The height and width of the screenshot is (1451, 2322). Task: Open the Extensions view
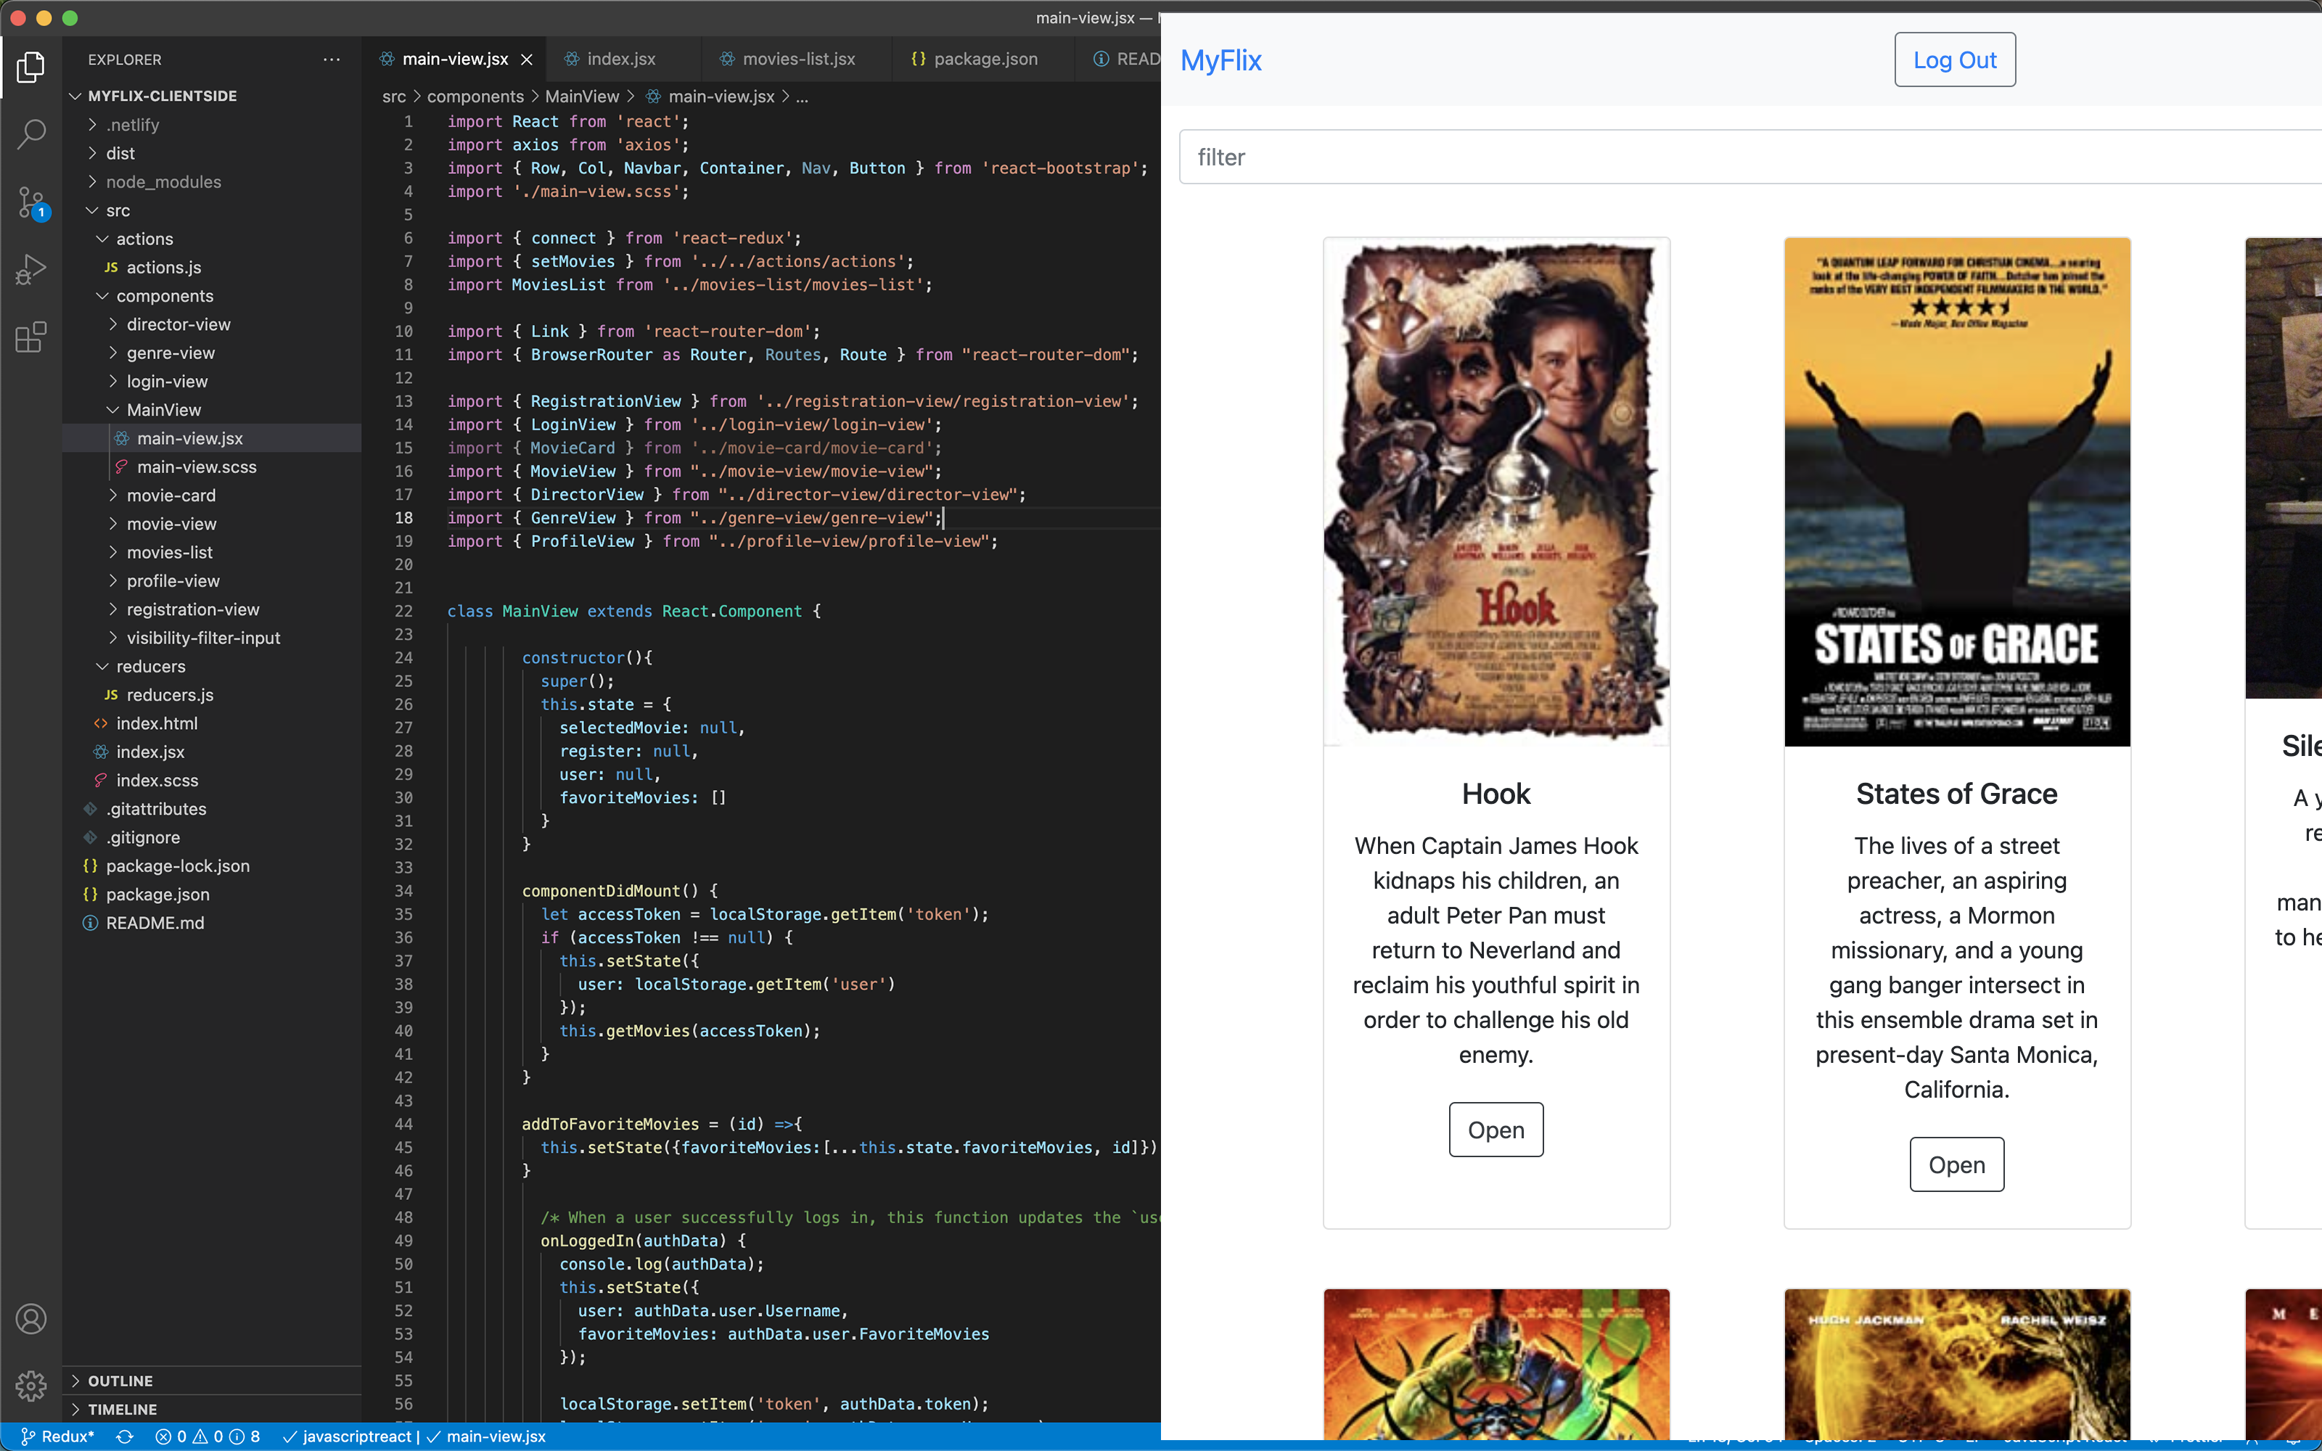coord(30,337)
